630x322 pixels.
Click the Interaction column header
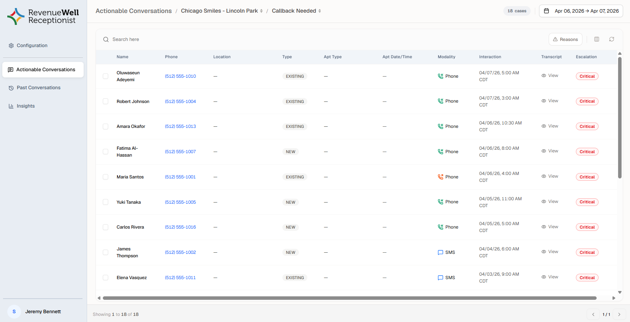[x=490, y=57]
